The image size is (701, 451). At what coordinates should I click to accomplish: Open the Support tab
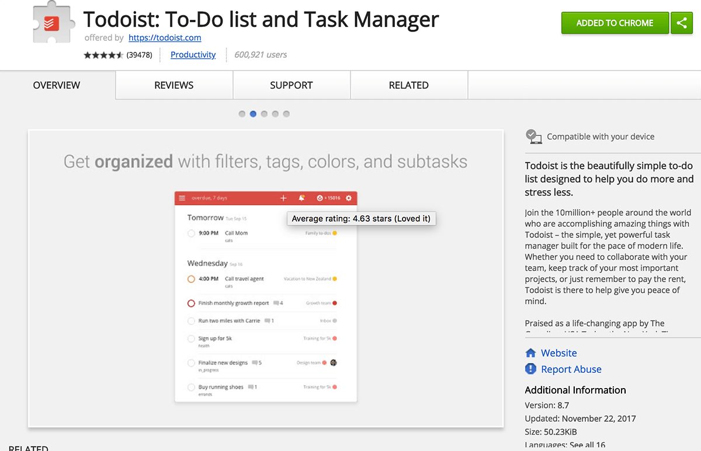tap(291, 85)
